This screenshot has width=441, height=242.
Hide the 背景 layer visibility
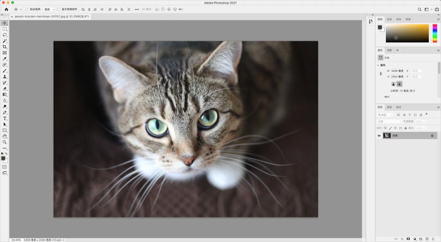coord(379,135)
